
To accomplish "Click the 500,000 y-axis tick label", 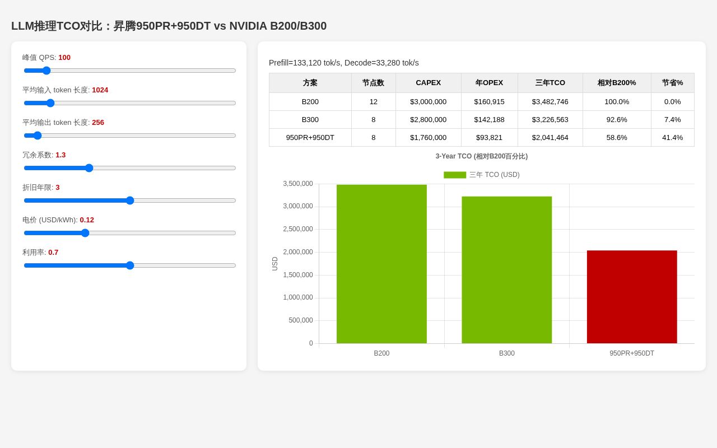I will tap(301, 320).
